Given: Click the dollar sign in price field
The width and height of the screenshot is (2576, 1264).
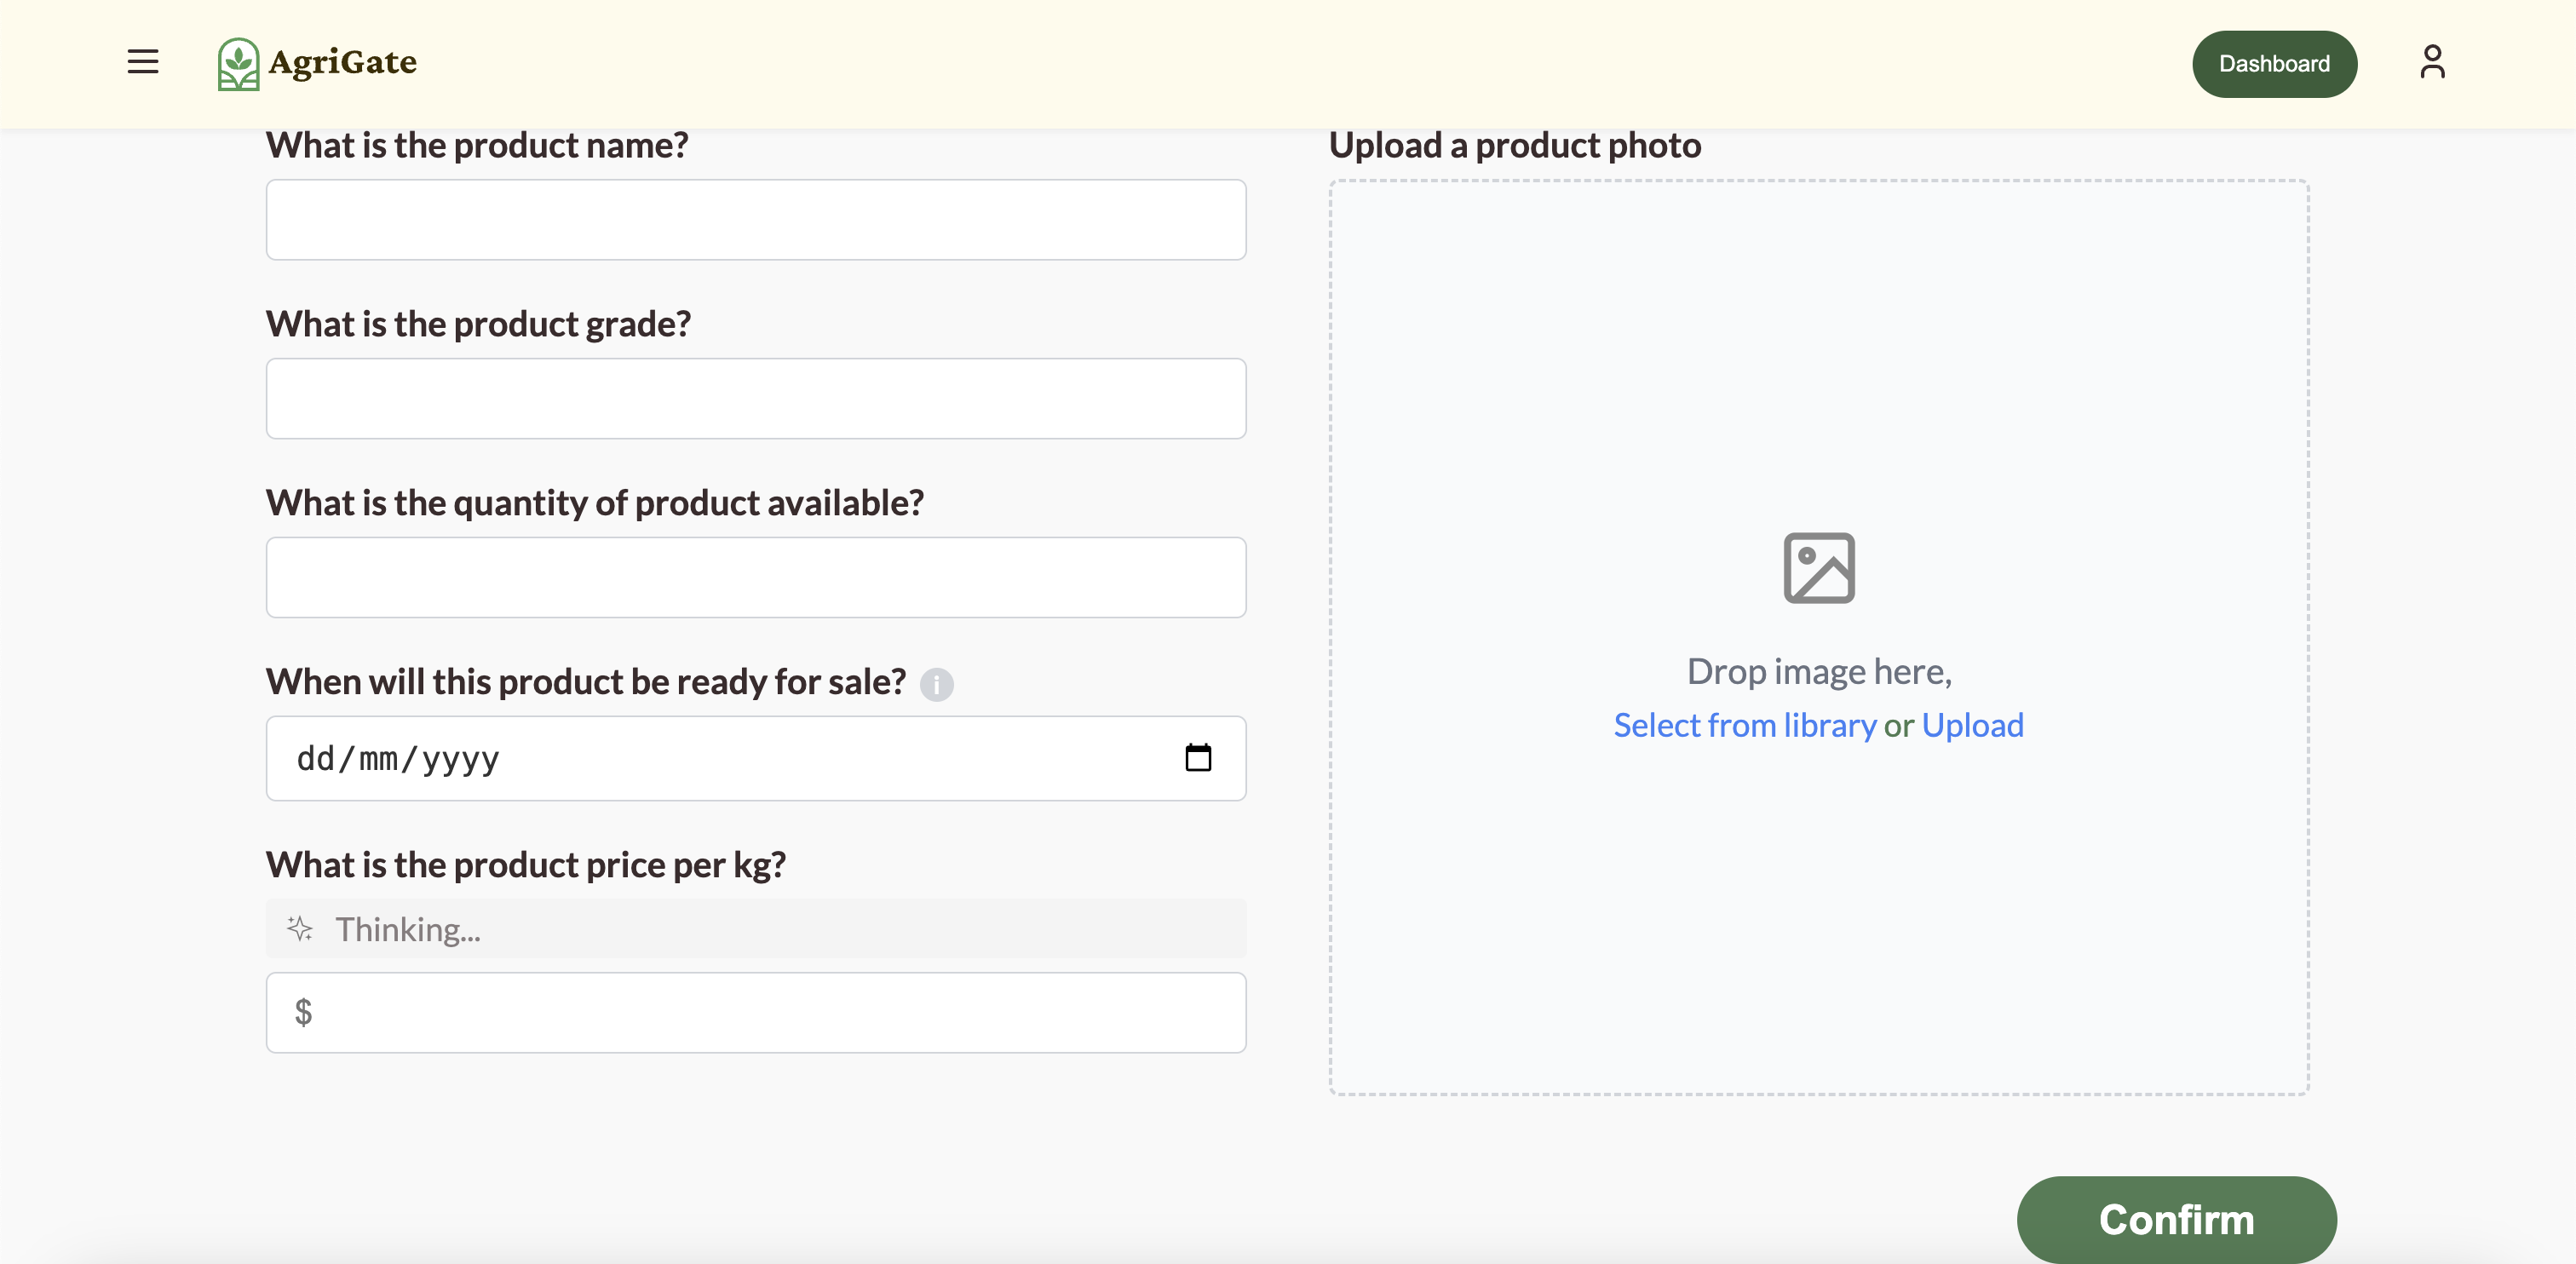Looking at the screenshot, I should tap(303, 1012).
